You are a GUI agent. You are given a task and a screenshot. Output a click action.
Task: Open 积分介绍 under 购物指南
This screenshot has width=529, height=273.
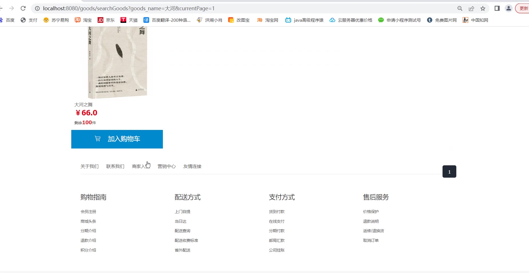click(x=88, y=250)
